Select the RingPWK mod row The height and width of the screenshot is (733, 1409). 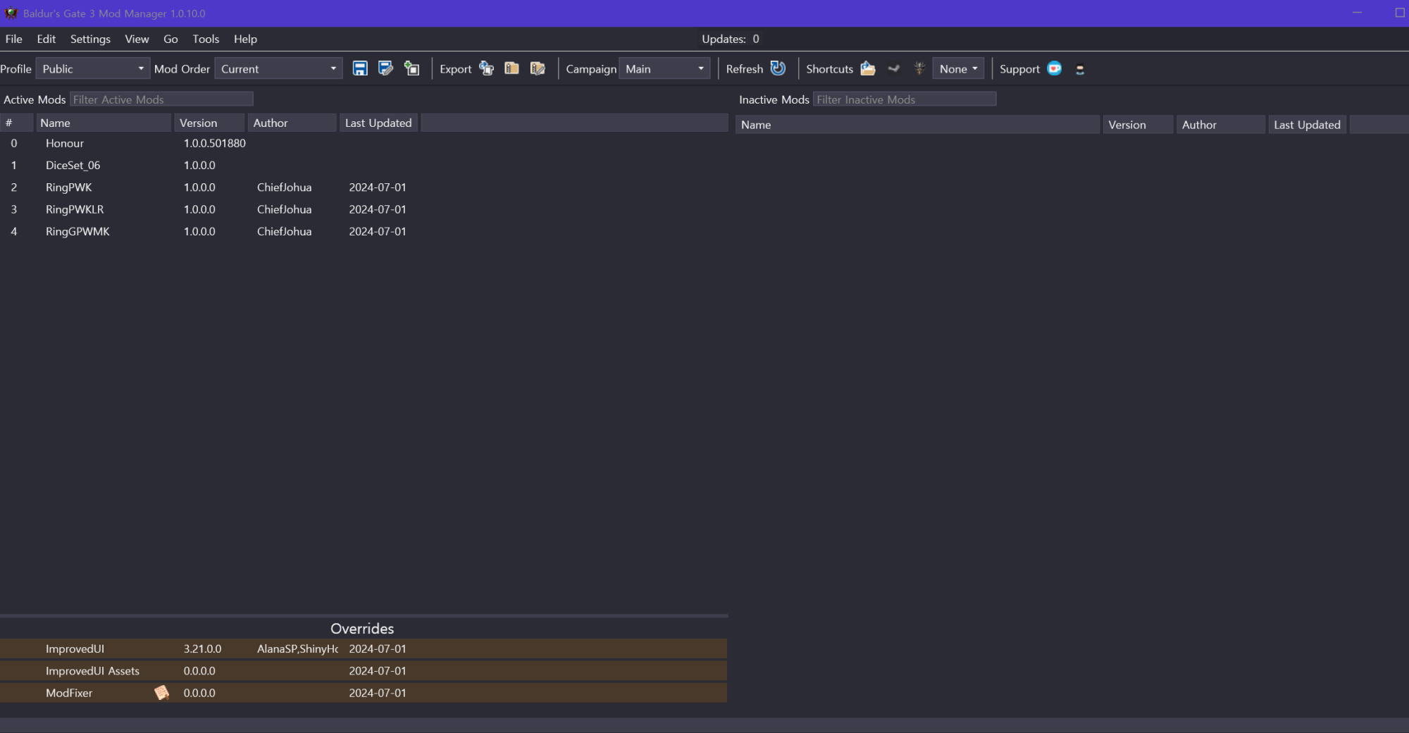364,187
